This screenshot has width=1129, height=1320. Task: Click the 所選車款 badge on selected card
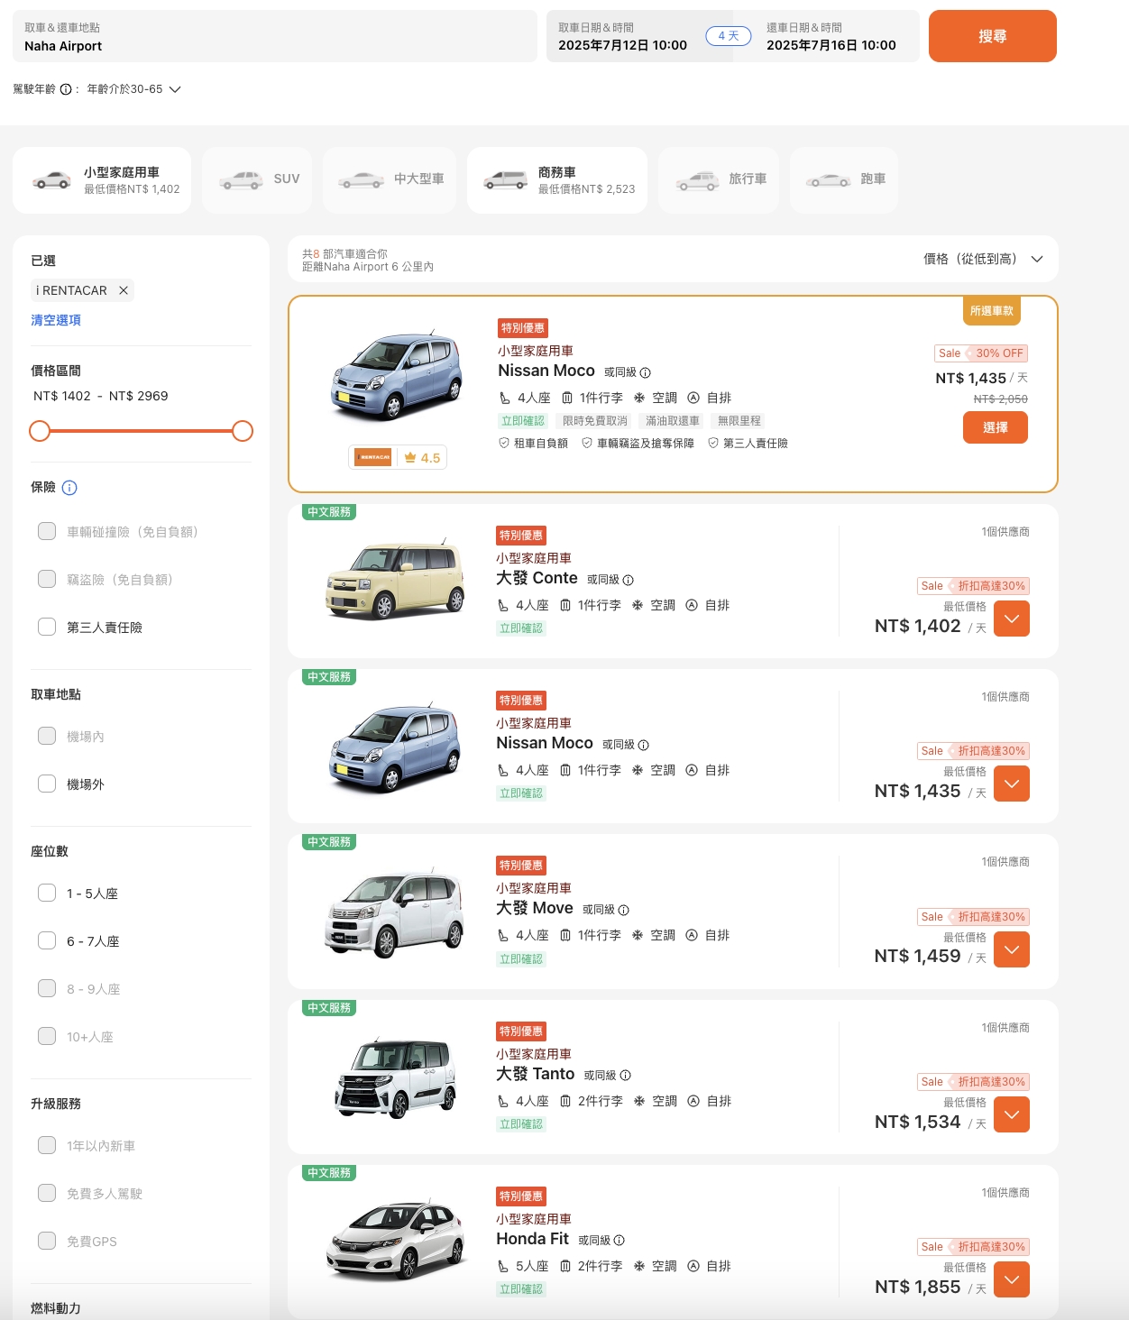pyautogui.click(x=992, y=310)
